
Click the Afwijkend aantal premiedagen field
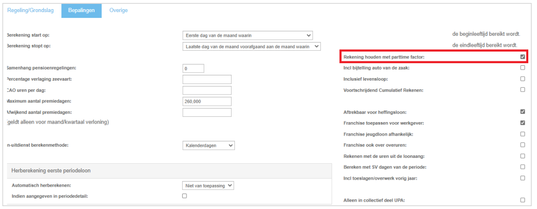pos(207,112)
